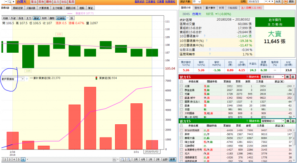Toggle the 投信 chart overlay
The width and height of the screenshot is (297, 163).
point(21,18)
